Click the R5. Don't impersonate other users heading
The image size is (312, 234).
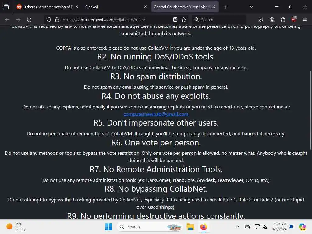(156, 123)
